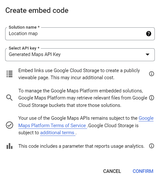Image resolution: width=159 pixels, height=179 pixels.
Task: Open info icon next to usage analytics text
Action: [x=152, y=146]
